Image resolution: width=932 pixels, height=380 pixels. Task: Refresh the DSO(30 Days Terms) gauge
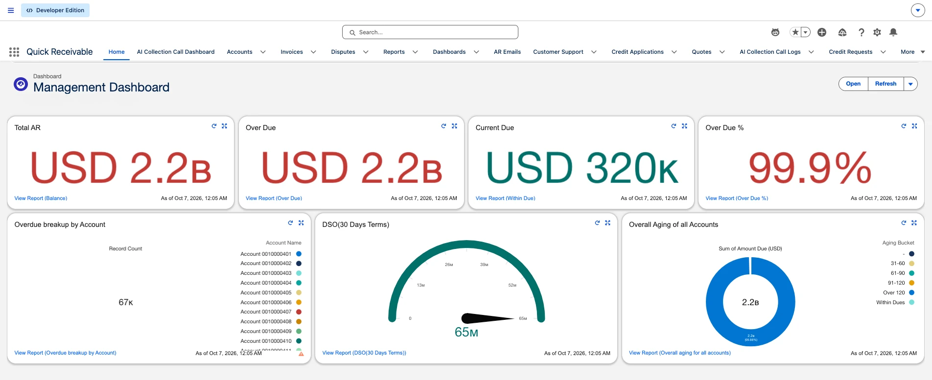coord(597,223)
